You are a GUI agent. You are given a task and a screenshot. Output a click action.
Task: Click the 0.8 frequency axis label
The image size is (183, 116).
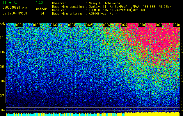coord(3,81)
